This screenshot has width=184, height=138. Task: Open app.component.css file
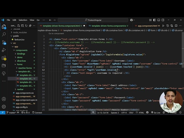point(25,93)
